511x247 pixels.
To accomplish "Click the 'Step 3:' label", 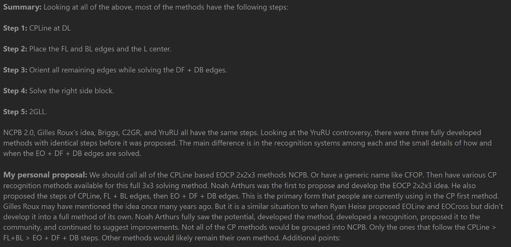I will click(x=15, y=70).
